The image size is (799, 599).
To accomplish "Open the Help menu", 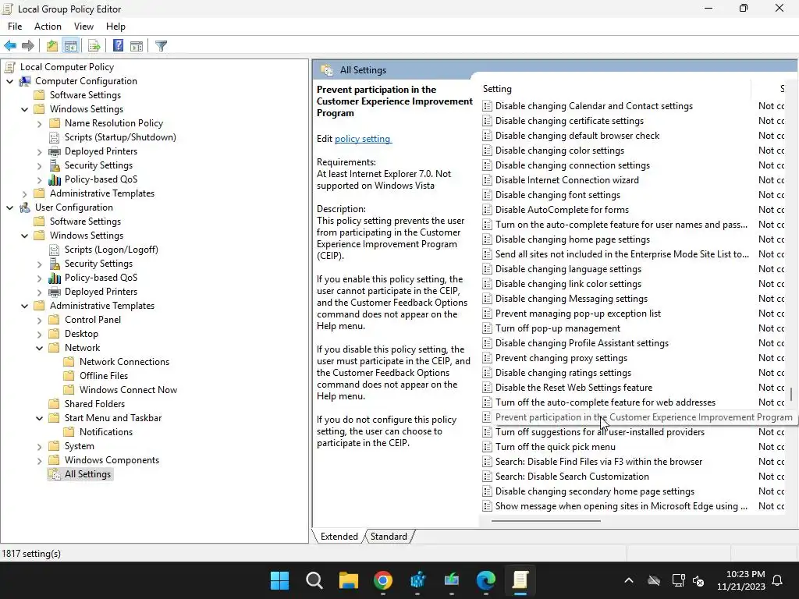I will (x=115, y=27).
